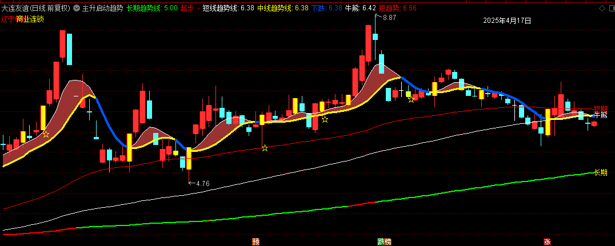Click the 中线趋势线: 6.38 legend entry

283,8
